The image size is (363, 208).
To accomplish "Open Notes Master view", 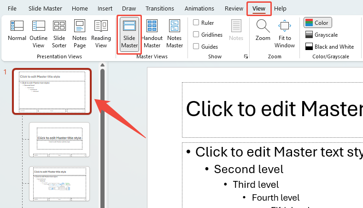I will [x=175, y=34].
